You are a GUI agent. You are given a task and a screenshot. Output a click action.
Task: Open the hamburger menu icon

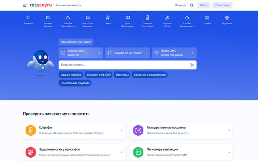25,5
